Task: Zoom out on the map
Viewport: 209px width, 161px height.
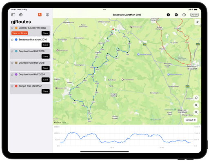Action: click(x=196, y=112)
